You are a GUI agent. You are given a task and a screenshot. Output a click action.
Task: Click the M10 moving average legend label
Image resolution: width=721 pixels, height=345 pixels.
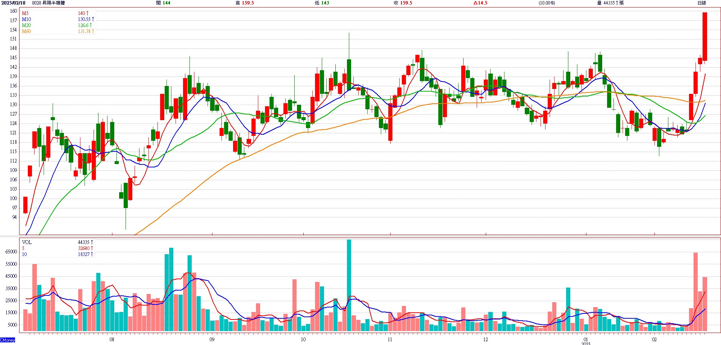click(x=26, y=19)
